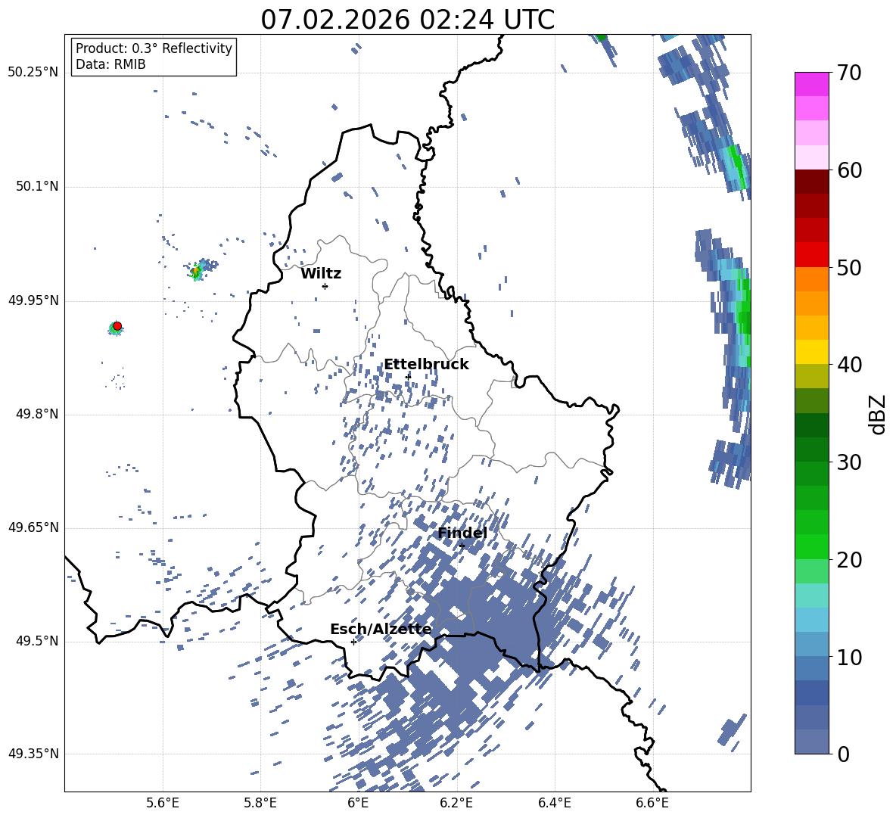Select the Wiltz city label
This screenshot has height=818, width=896.
click(321, 274)
